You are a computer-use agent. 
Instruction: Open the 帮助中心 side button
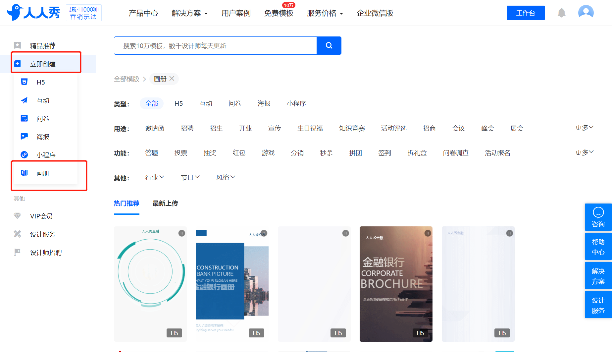(x=598, y=247)
